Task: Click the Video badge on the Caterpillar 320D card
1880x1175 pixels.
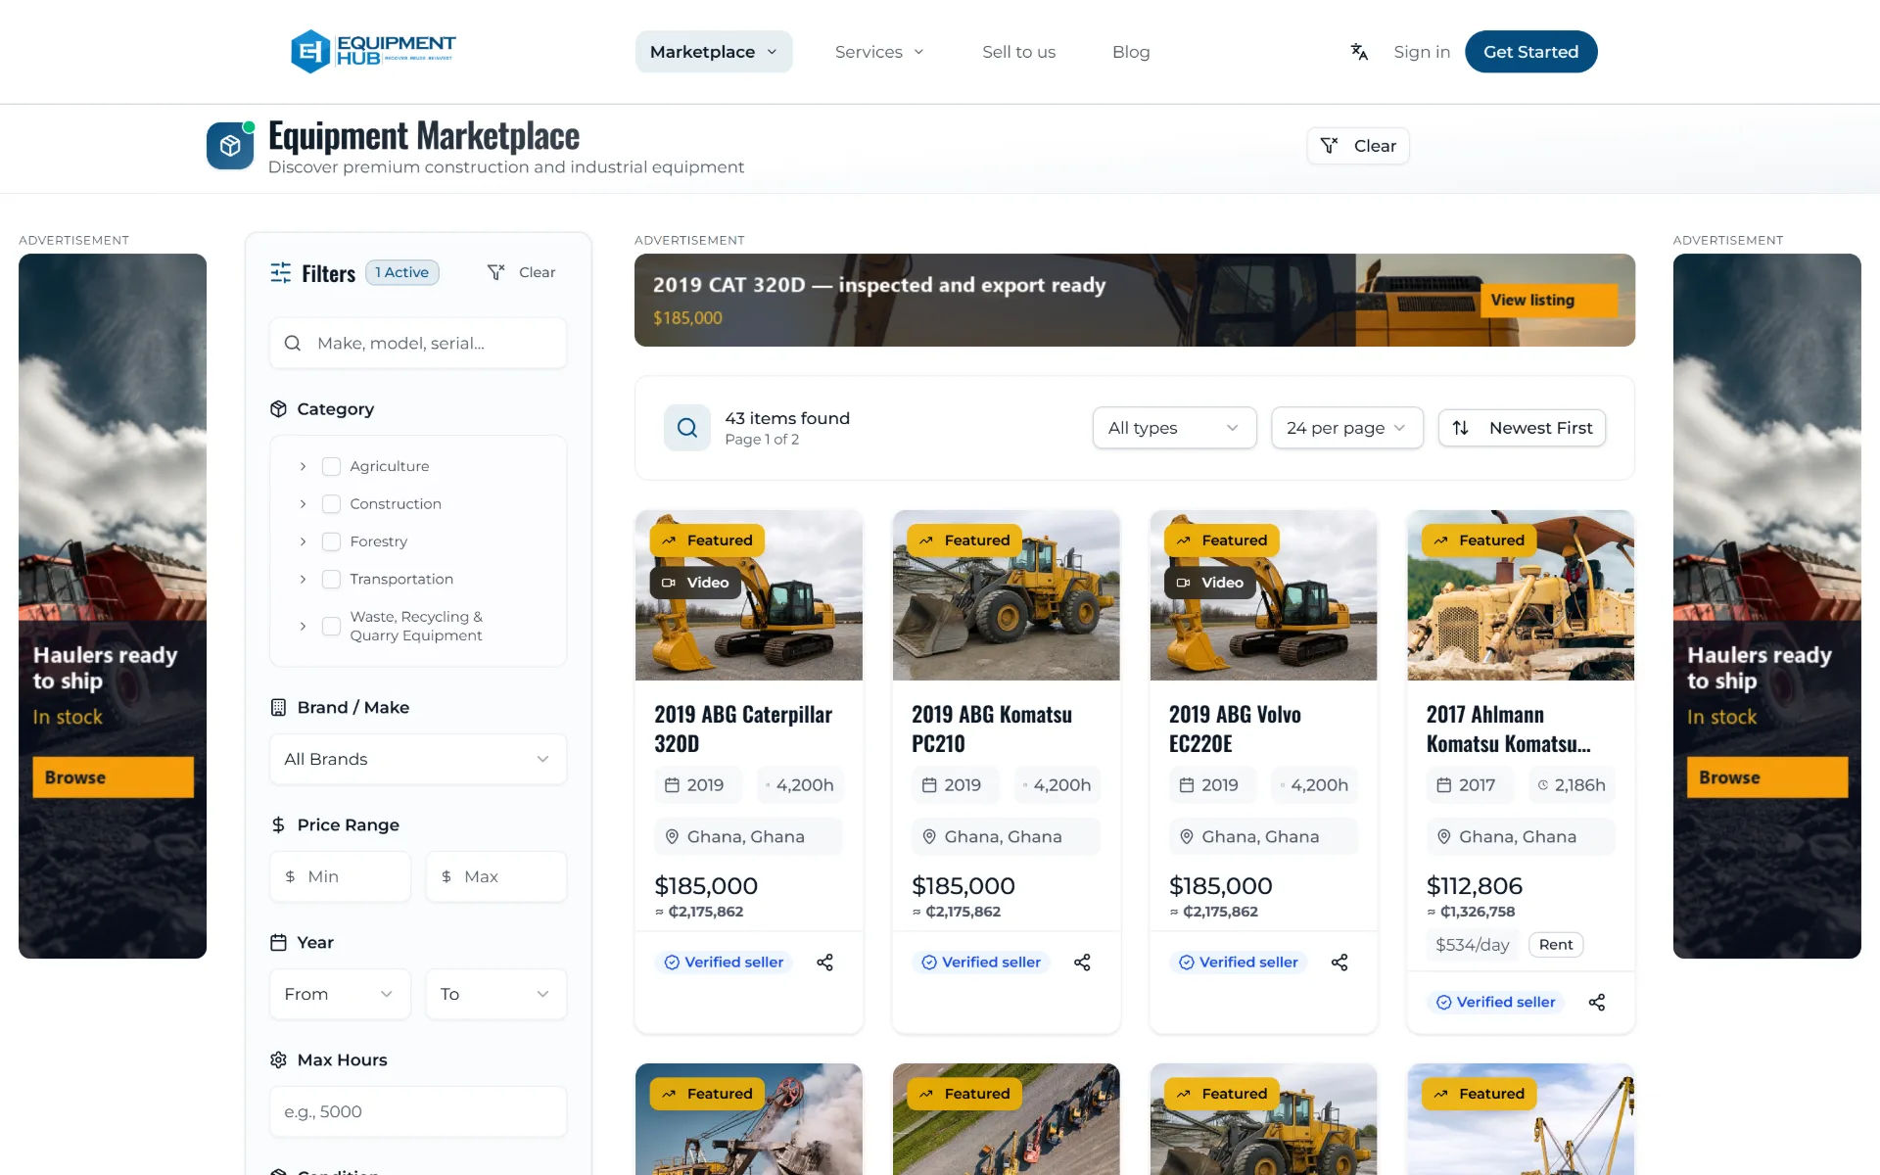Action: tap(695, 583)
